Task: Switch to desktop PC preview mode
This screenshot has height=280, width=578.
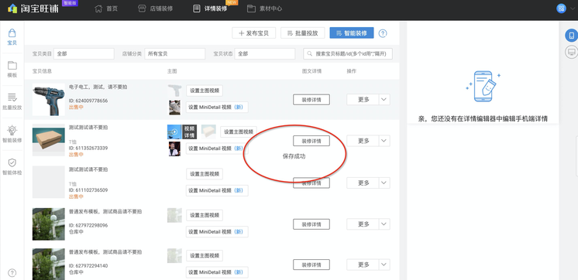Action: pos(571,52)
